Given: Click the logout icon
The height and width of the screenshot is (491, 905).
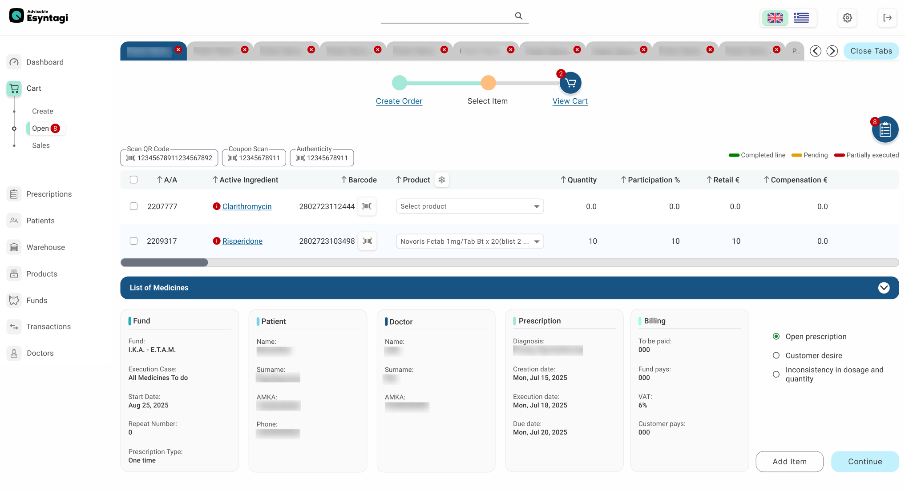Looking at the screenshot, I should (x=887, y=18).
